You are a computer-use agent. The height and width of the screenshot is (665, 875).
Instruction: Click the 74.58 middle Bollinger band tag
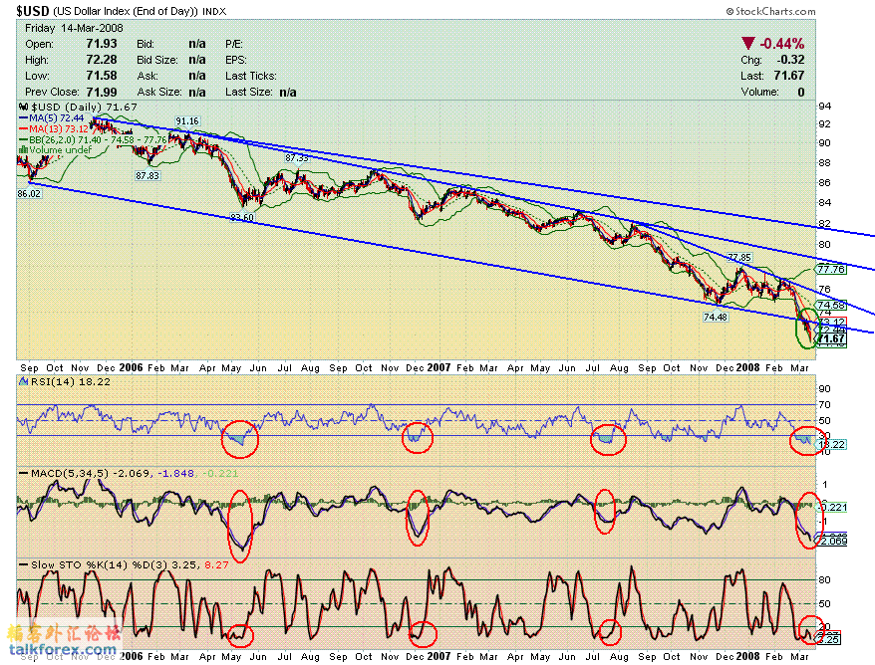pyautogui.click(x=831, y=305)
